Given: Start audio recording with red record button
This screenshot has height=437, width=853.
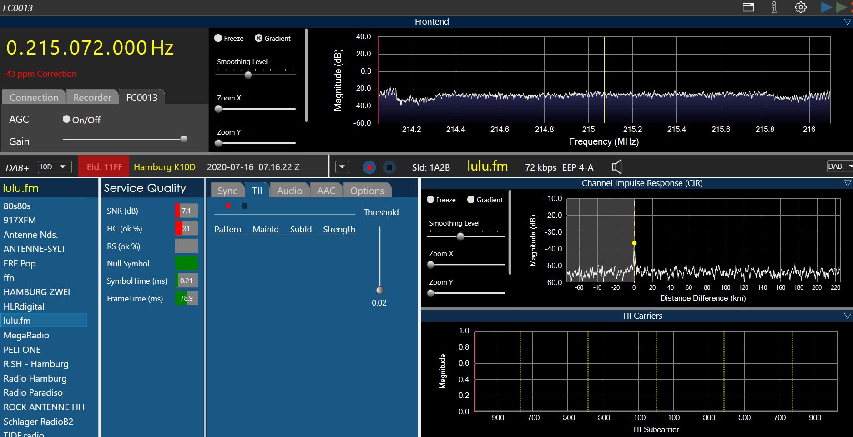Looking at the screenshot, I should 369,167.
